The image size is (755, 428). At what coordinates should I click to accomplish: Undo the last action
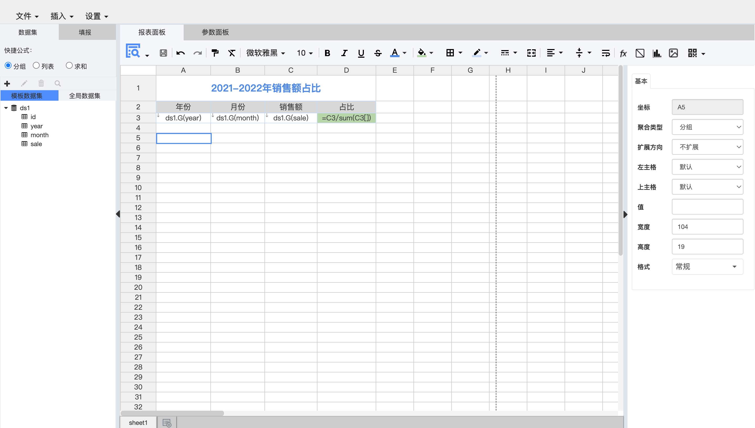tap(180, 53)
